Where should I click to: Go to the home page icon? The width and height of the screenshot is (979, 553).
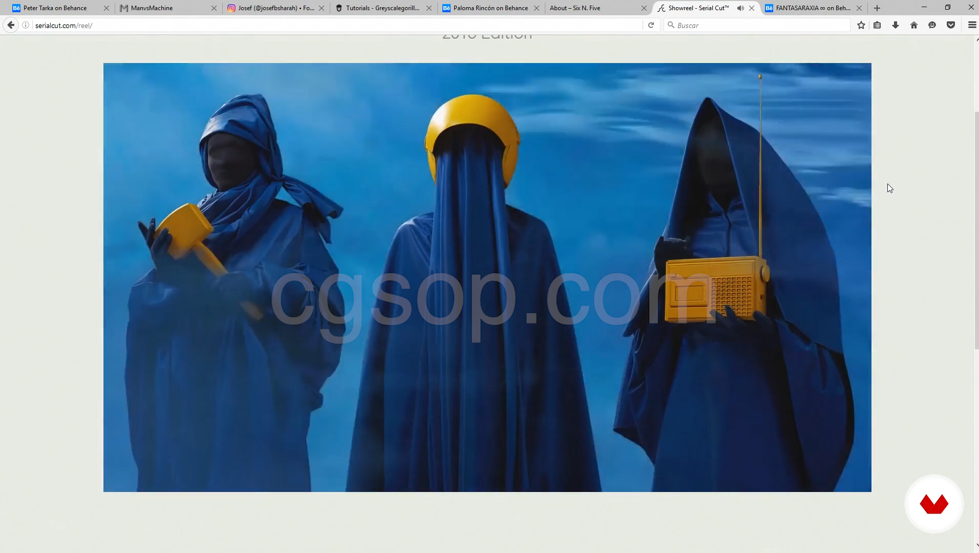(x=914, y=25)
